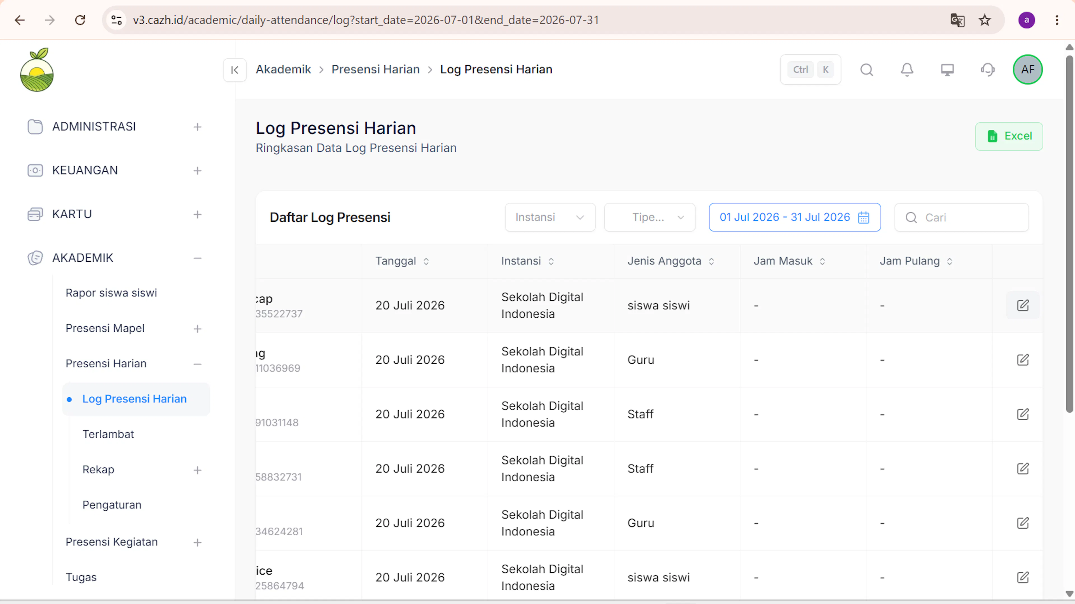
Task: Bookmark this page with the star icon
Action: 985,20
